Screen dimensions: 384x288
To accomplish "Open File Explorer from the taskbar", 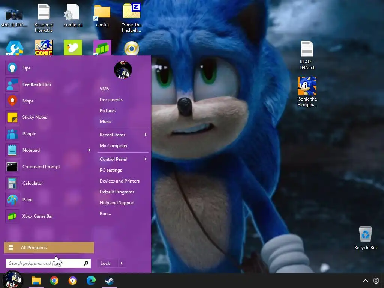I will (x=36, y=280).
